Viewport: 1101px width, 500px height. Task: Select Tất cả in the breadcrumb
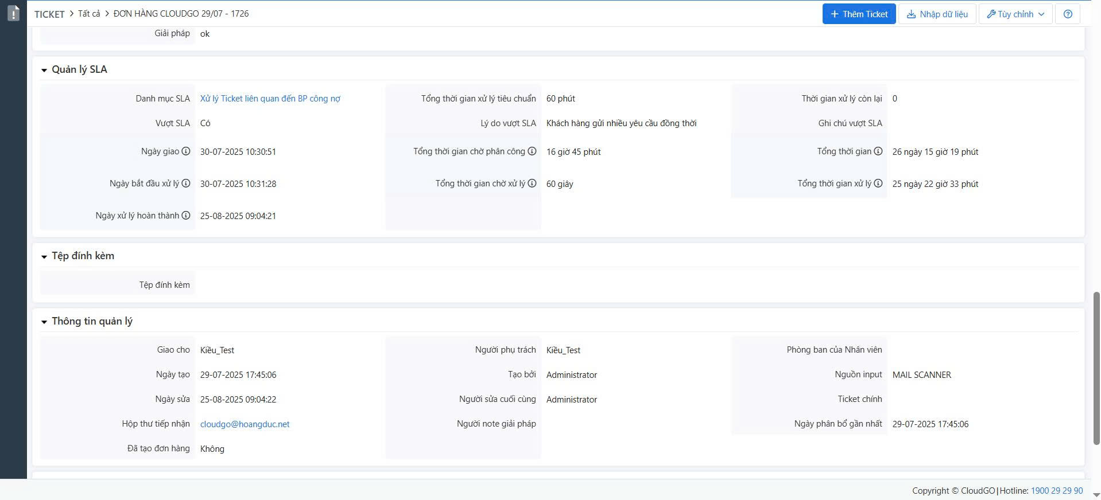(89, 14)
